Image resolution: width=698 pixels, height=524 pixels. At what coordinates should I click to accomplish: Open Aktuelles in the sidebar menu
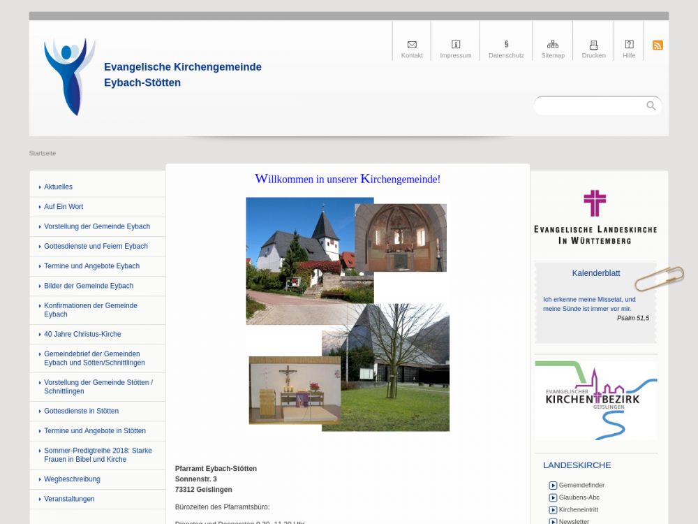[x=59, y=187]
